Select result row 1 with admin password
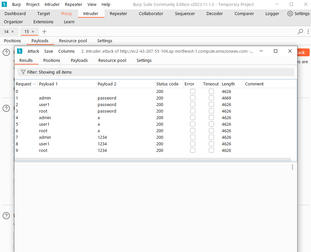 point(156,98)
